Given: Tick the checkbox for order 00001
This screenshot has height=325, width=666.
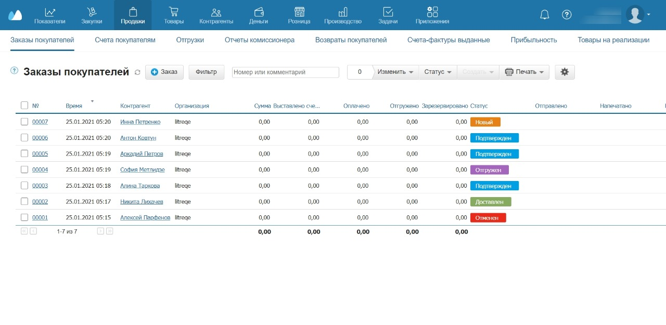Looking at the screenshot, I should point(24,217).
